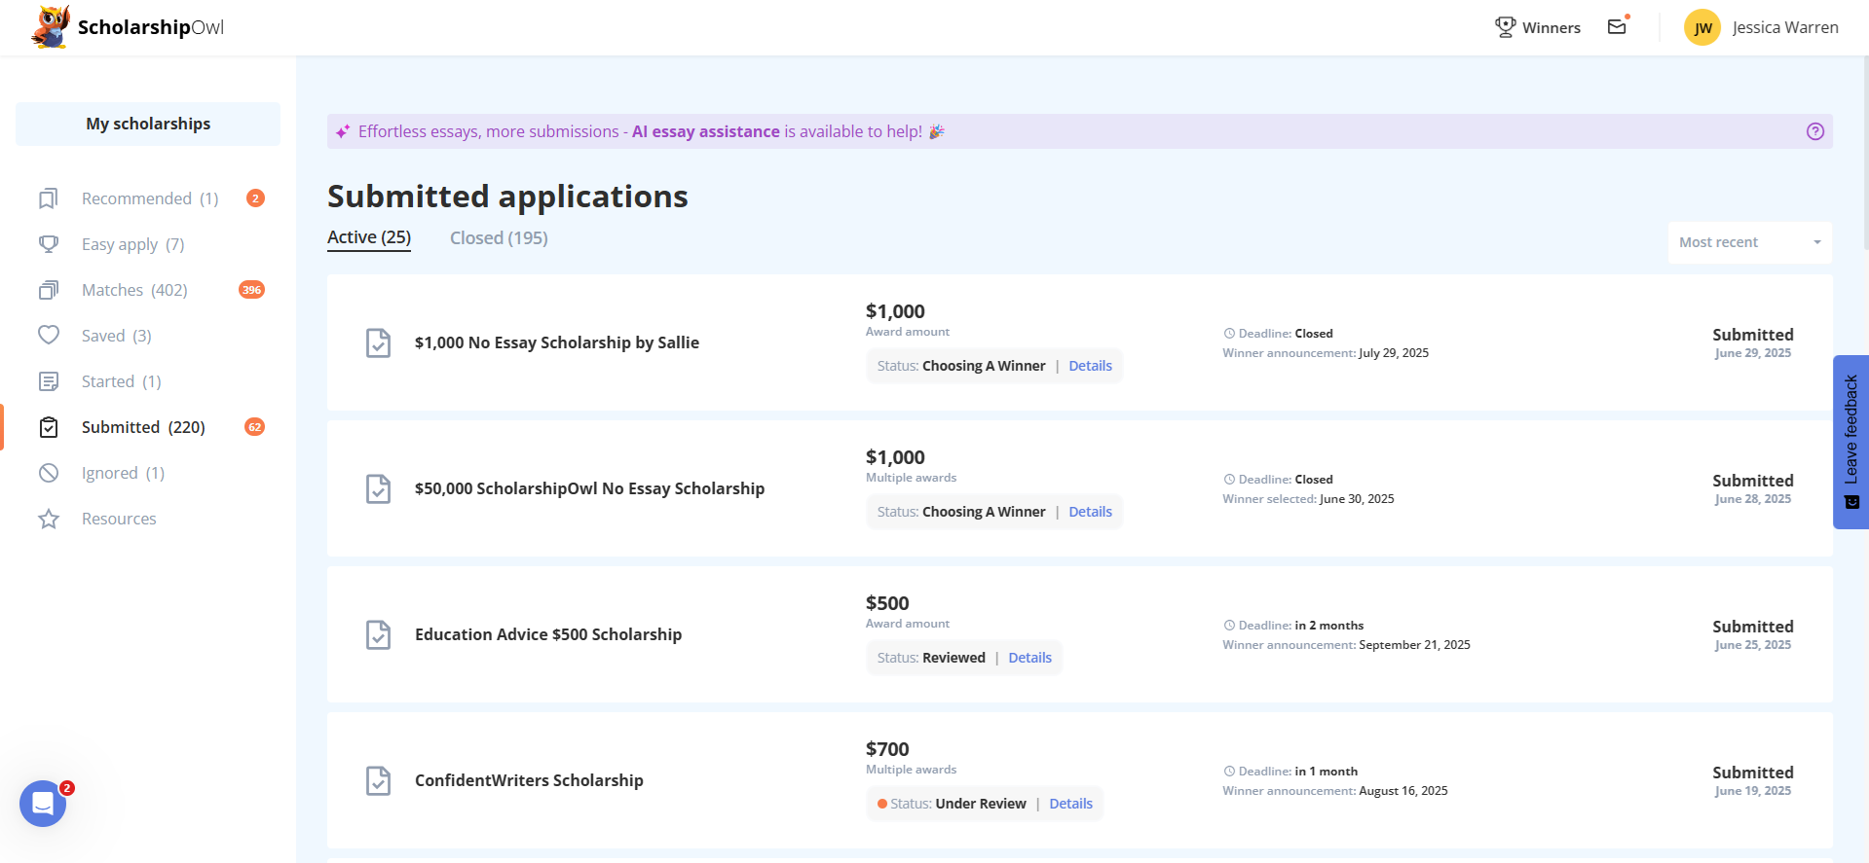Open the chat support bubble icon
Viewport: 1869px width, 863px height.
pos(43,804)
